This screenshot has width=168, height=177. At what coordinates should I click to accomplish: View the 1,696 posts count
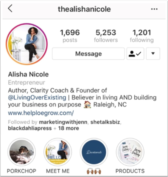coord(70,36)
